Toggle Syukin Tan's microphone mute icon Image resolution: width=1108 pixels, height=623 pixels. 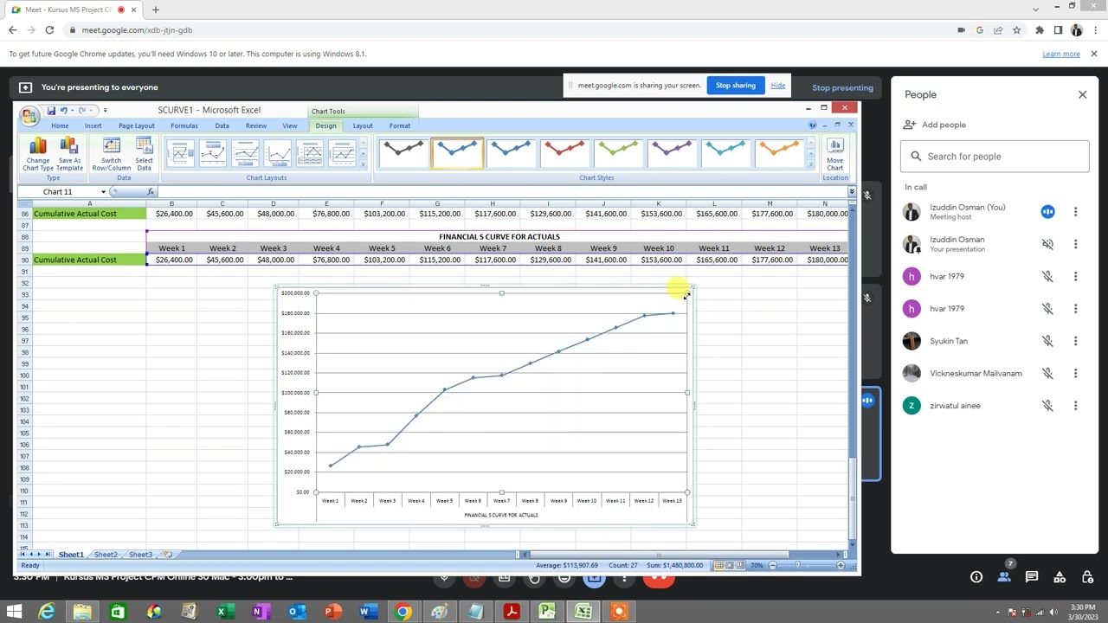pyautogui.click(x=1047, y=341)
